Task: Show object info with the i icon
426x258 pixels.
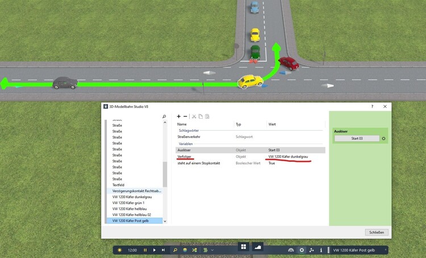Action: (321, 250)
